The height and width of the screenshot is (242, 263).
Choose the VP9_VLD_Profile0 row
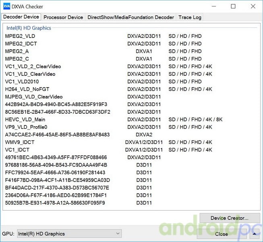(x=26, y=127)
